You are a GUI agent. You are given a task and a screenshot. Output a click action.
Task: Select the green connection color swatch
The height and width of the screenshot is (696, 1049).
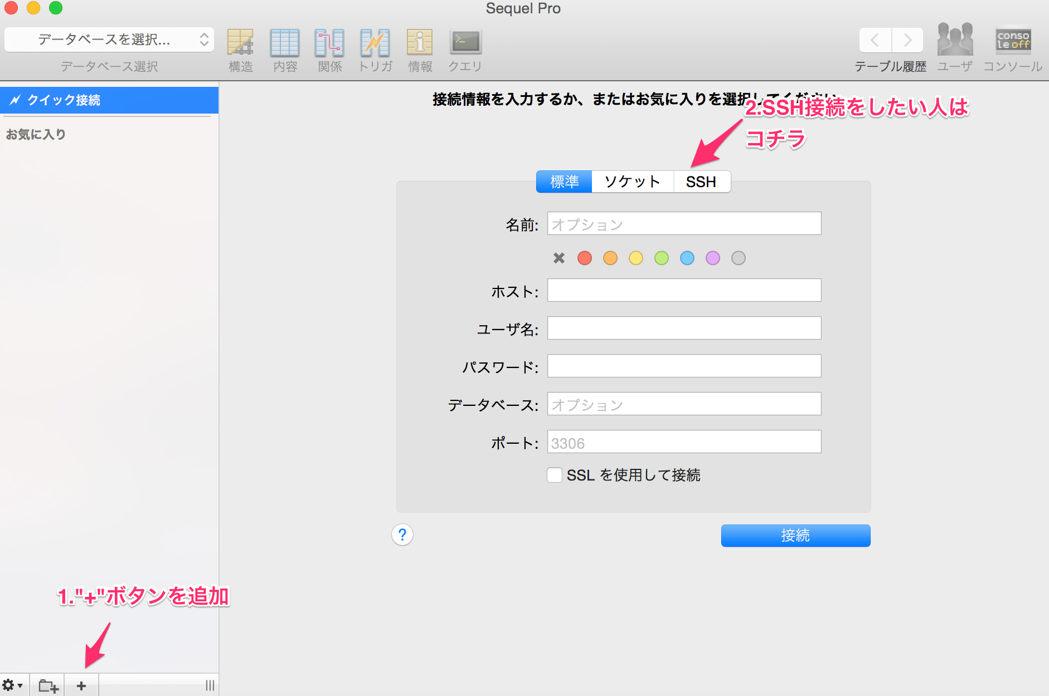662,258
